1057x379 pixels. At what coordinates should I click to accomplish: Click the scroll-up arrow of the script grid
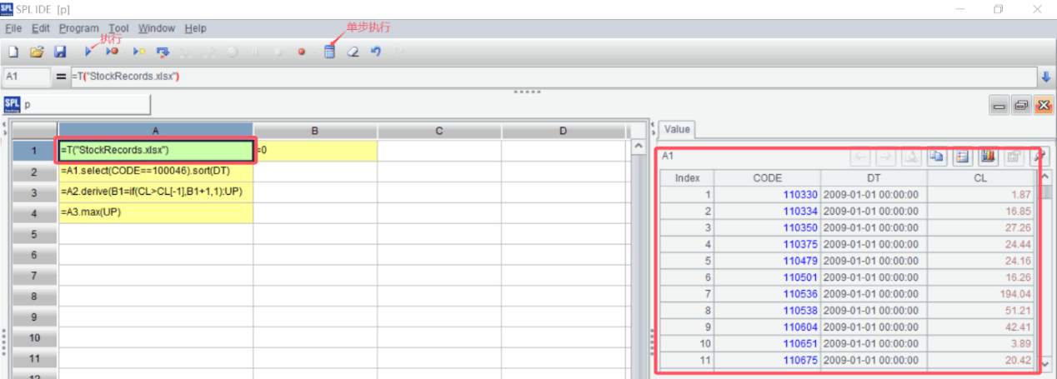pyautogui.click(x=639, y=147)
